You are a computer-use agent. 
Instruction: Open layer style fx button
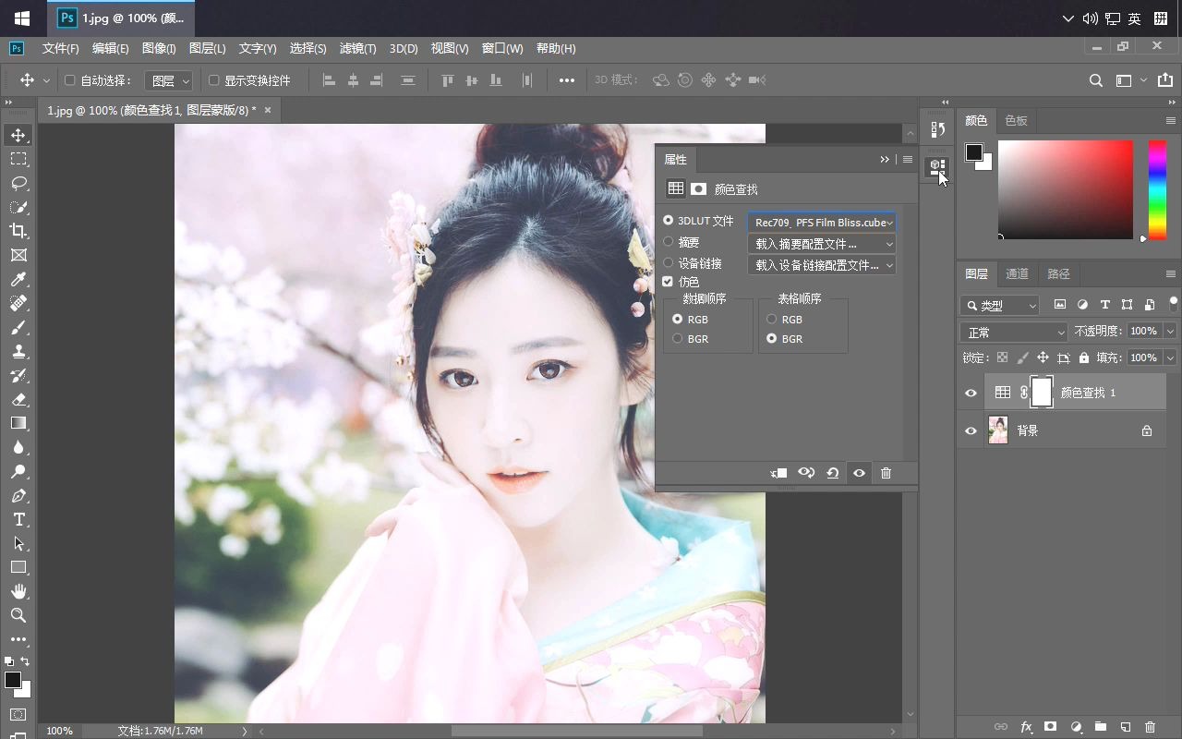point(1026,727)
